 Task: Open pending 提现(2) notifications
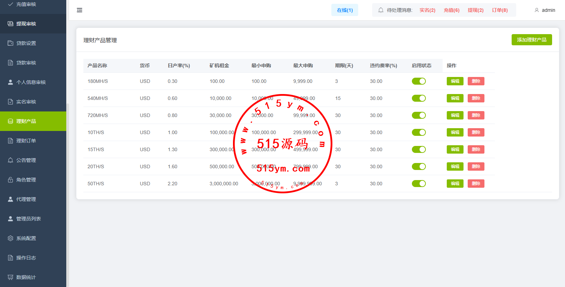475,10
